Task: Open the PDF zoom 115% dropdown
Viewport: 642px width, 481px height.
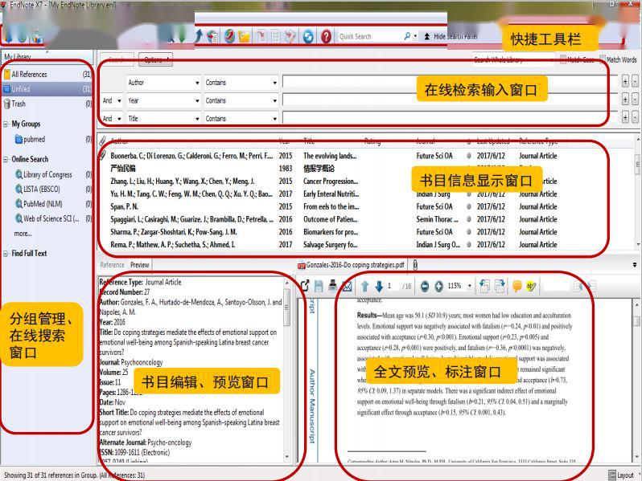Action: (x=469, y=286)
